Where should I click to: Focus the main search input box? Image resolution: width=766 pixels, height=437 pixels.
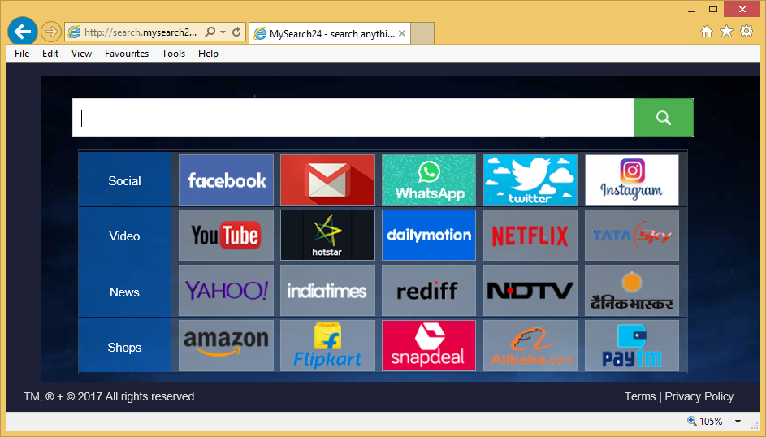click(353, 118)
